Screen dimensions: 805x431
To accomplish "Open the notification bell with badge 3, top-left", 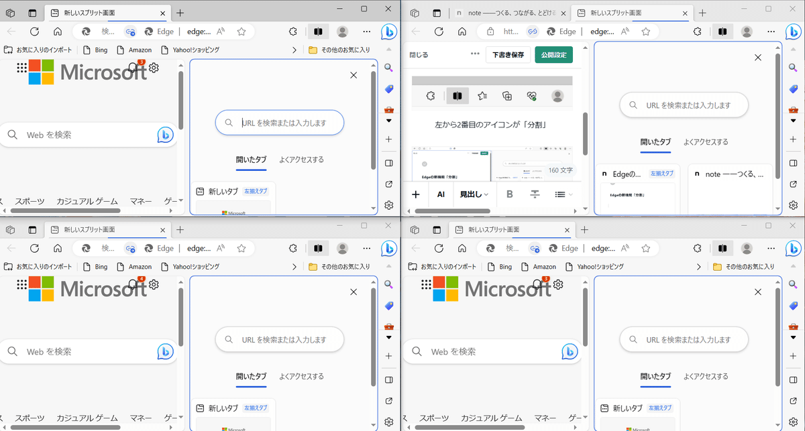I will (x=135, y=67).
